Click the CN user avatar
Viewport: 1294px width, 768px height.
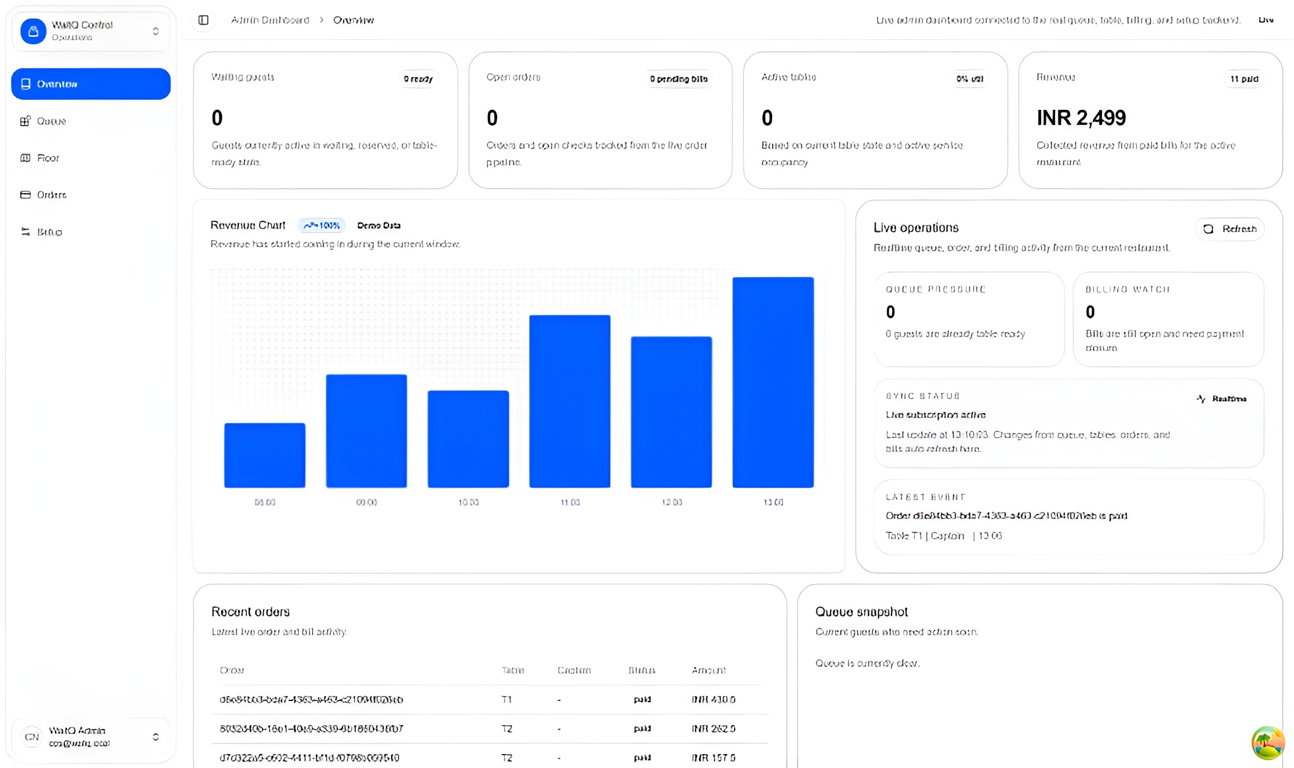pyautogui.click(x=32, y=737)
